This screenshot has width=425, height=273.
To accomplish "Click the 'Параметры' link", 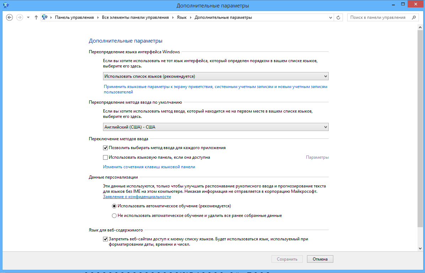I will (317, 157).
